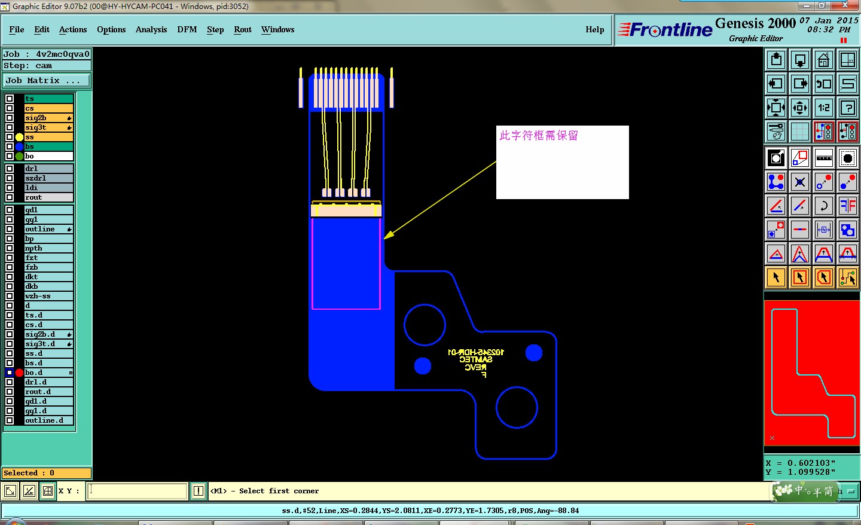This screenshot has height=525, width=861.
Task: Click the overlapping blue shapes icon
Action: tap(848, 230)
